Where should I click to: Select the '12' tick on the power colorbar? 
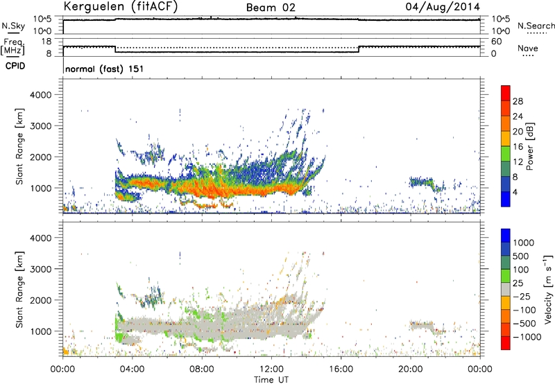tap(518, 162)
